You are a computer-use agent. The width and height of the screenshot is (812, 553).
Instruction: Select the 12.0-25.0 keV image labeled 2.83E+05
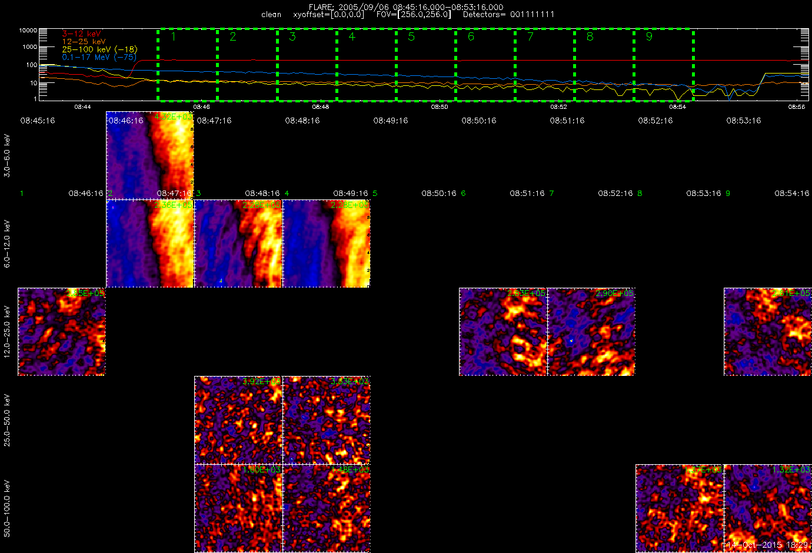[x=503, y=332]
